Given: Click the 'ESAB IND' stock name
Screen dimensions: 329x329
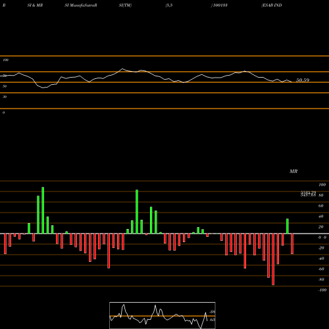Looking at the screenshot, I should click(x=272, y=5).
